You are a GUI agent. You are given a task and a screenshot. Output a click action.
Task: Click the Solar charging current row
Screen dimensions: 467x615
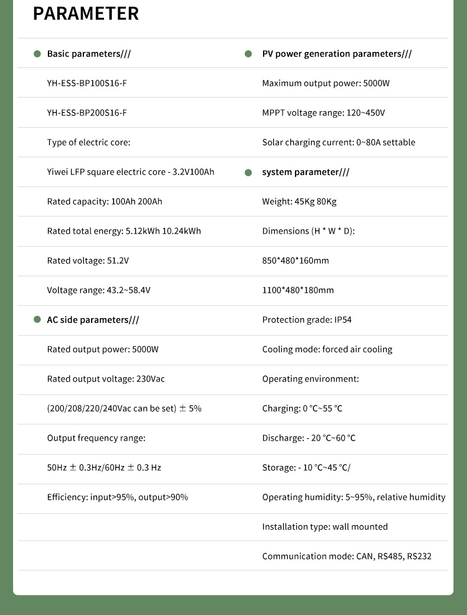[339, 143]
